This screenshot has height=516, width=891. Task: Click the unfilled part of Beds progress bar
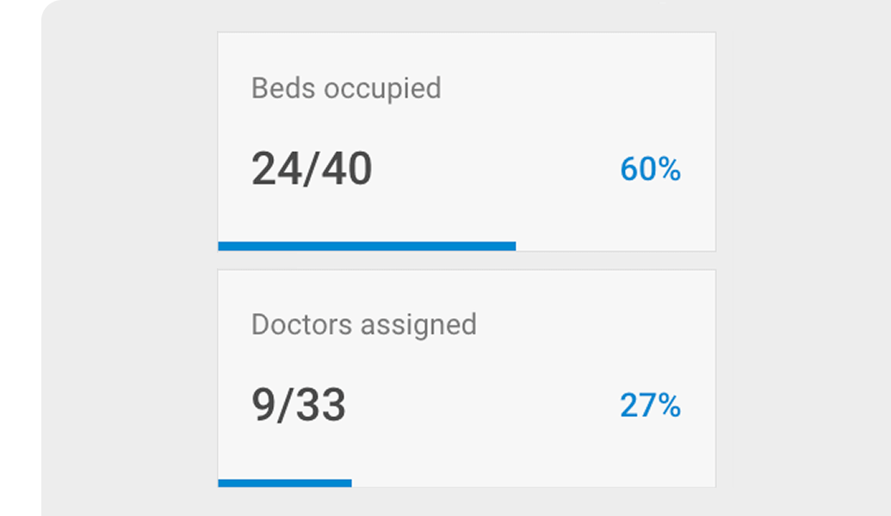[616, 246]
